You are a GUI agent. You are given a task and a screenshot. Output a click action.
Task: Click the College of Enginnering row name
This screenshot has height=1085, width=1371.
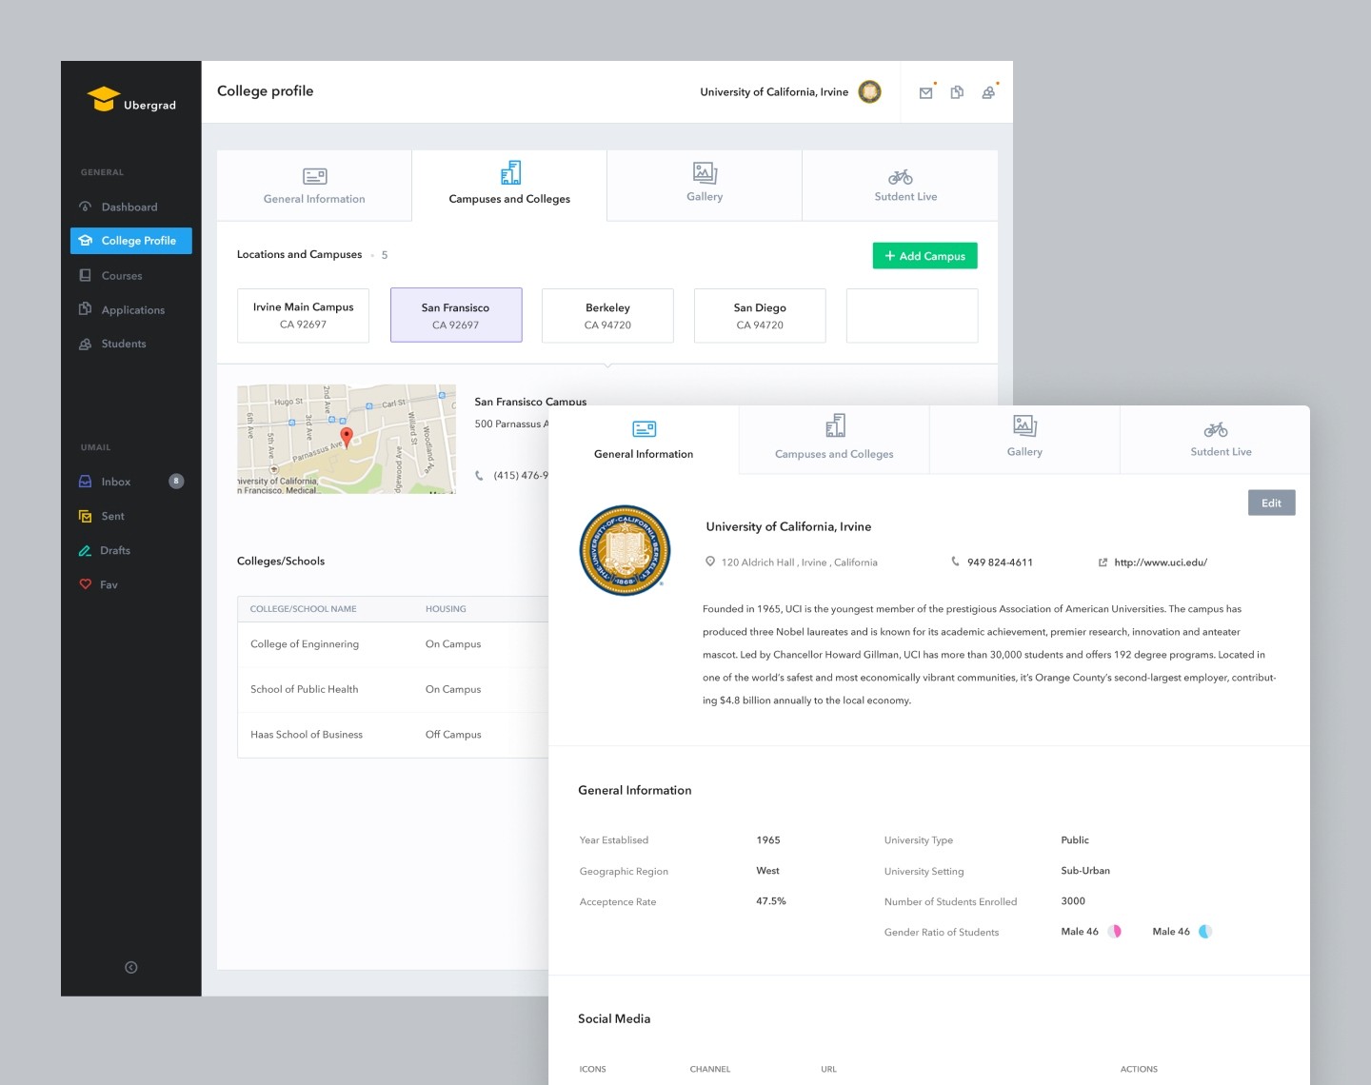coord(305,644)
